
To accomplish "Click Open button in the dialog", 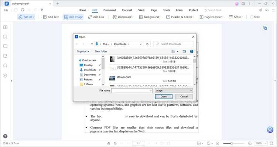I will (x=164, y=97).
